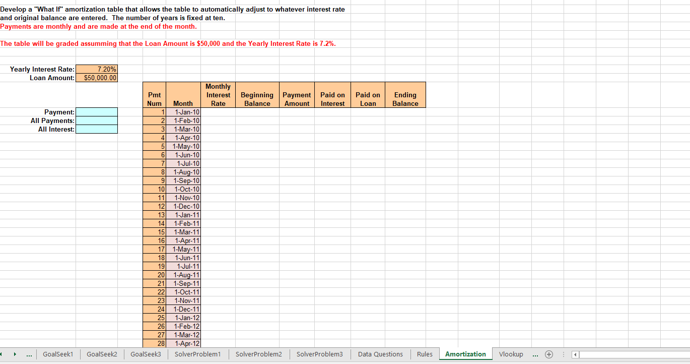Open the hidden-sheets ellipsis before GoalSeek1

tap(29, 354)
